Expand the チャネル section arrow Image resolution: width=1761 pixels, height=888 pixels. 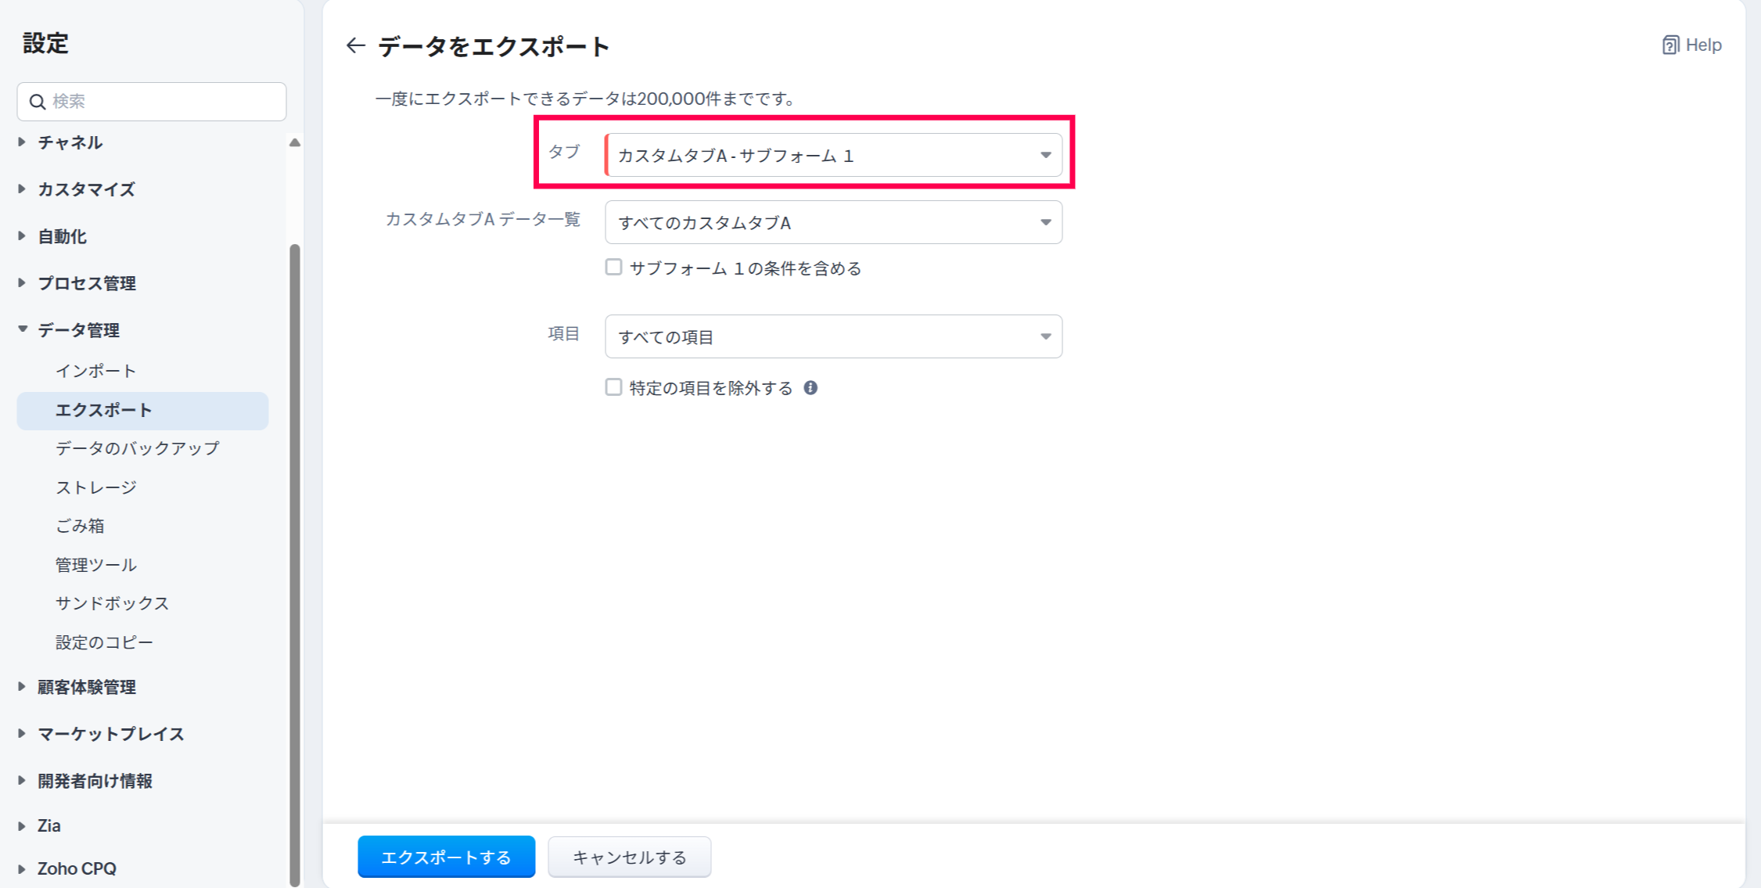[22, 142]
